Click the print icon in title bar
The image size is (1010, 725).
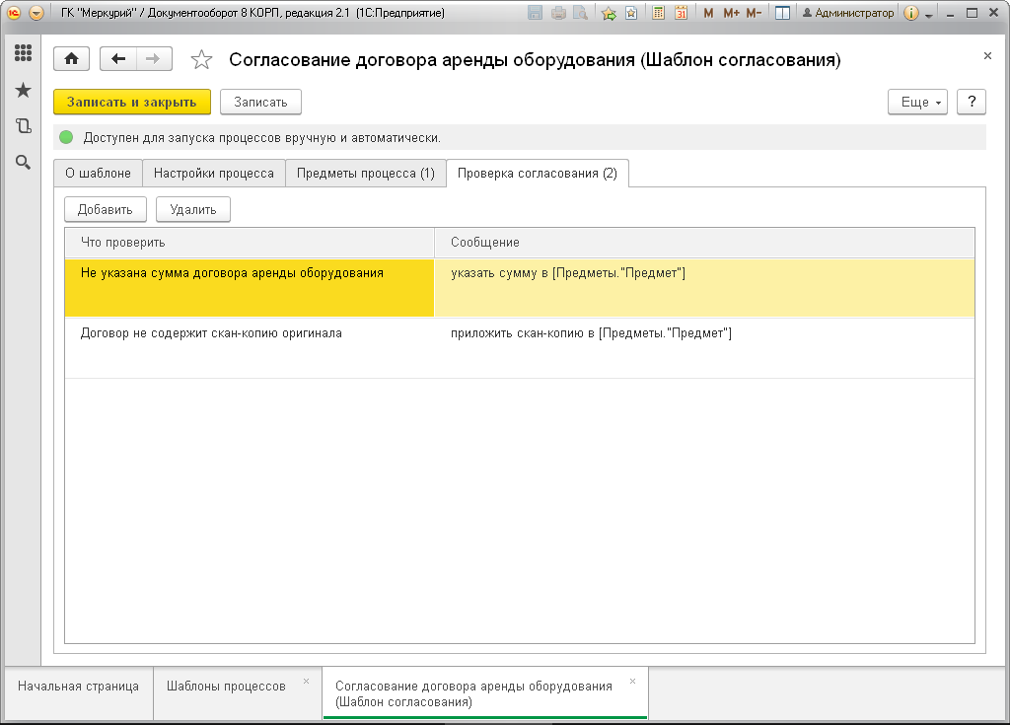coord(558,13)
